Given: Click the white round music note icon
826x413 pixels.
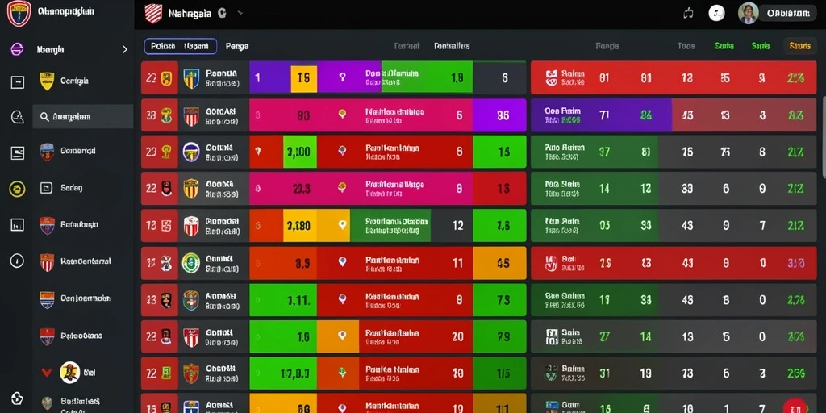Looking at the screenshot, I should point(716,13).
